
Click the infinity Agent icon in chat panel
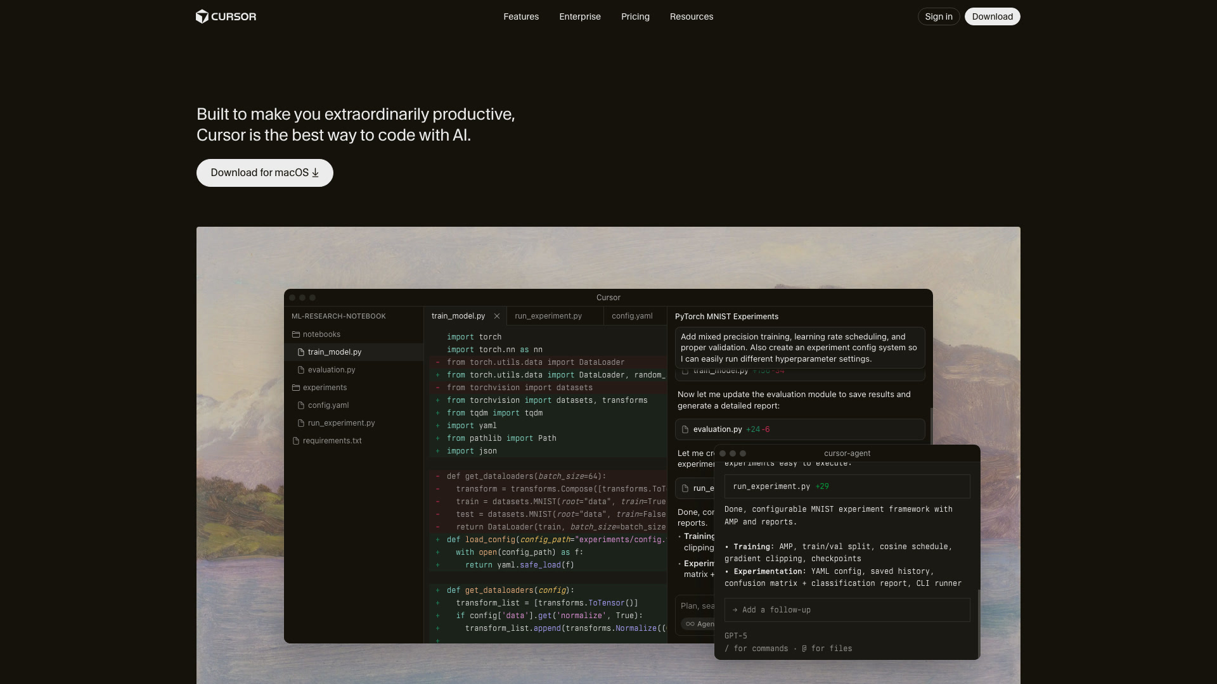(691, 624)
